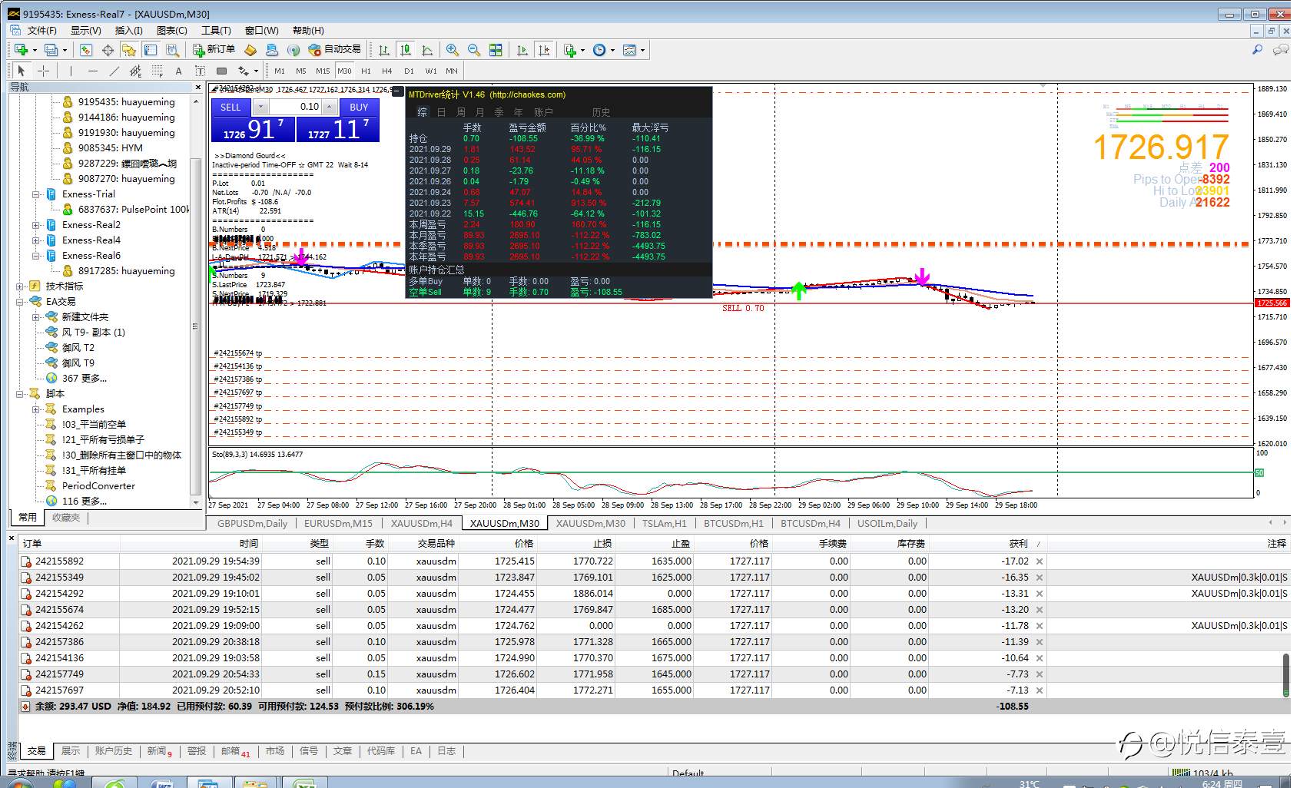
Task: Toggle chart Auto Scroll
Action: [x=522, y=50]
